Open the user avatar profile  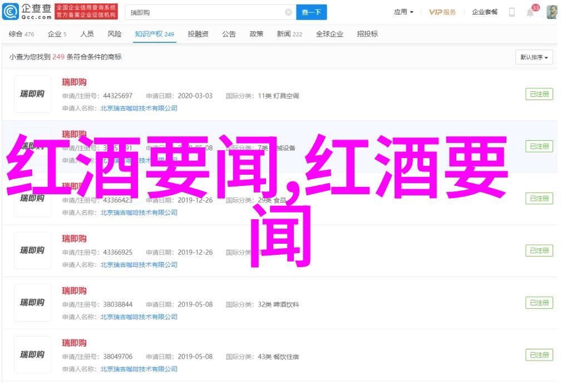coord(552,12)
